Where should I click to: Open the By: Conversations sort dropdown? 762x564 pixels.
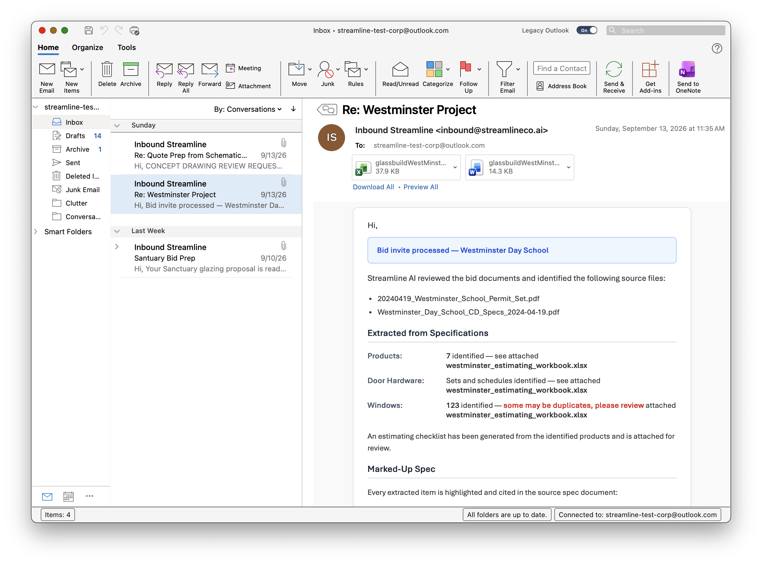(x=248, y=109)
